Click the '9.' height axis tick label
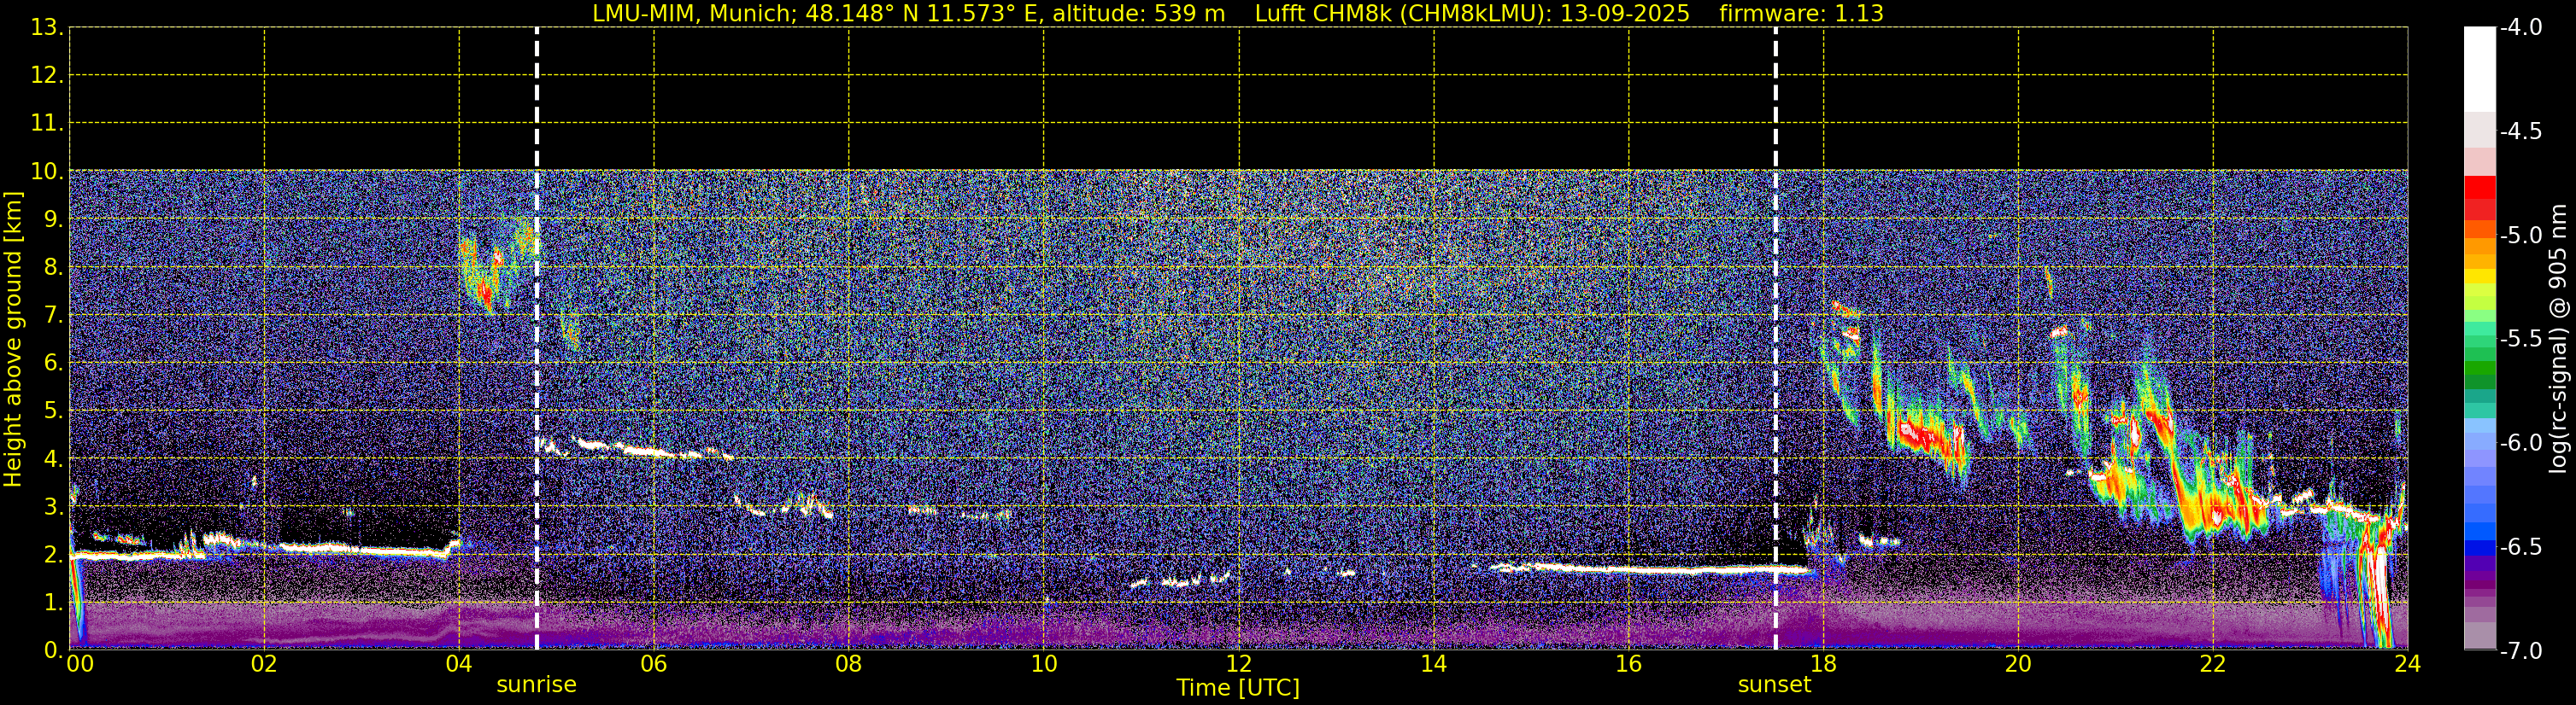Screen dimensions: 2576x705 pos(54,219)
